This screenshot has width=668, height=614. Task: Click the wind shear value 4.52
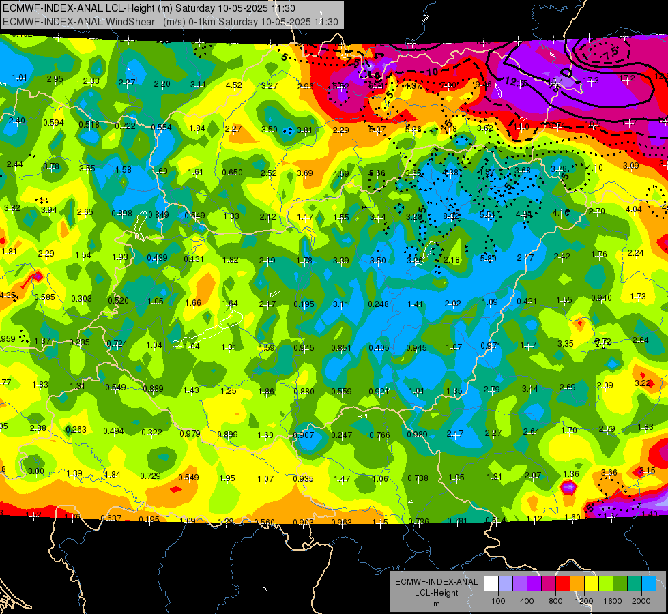pyautogui.click(x=234, y=85)
